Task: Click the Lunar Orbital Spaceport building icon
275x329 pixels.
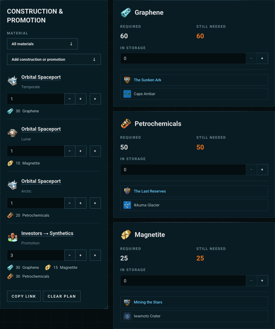Action: pos(12,133)
